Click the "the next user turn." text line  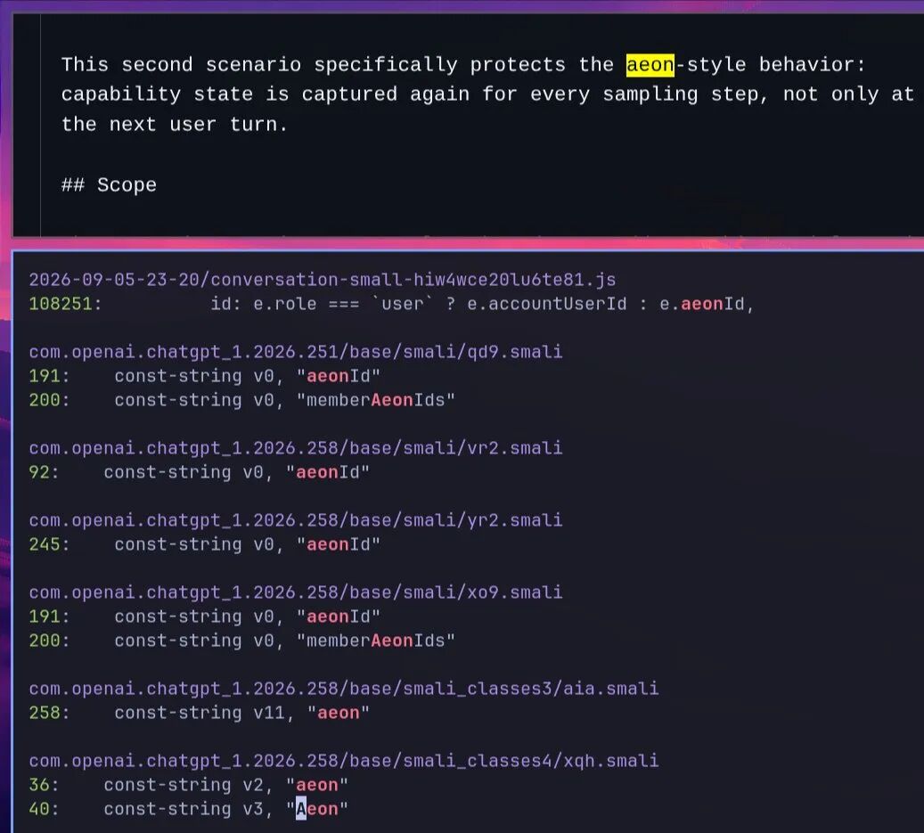click(x=175, y=125)
